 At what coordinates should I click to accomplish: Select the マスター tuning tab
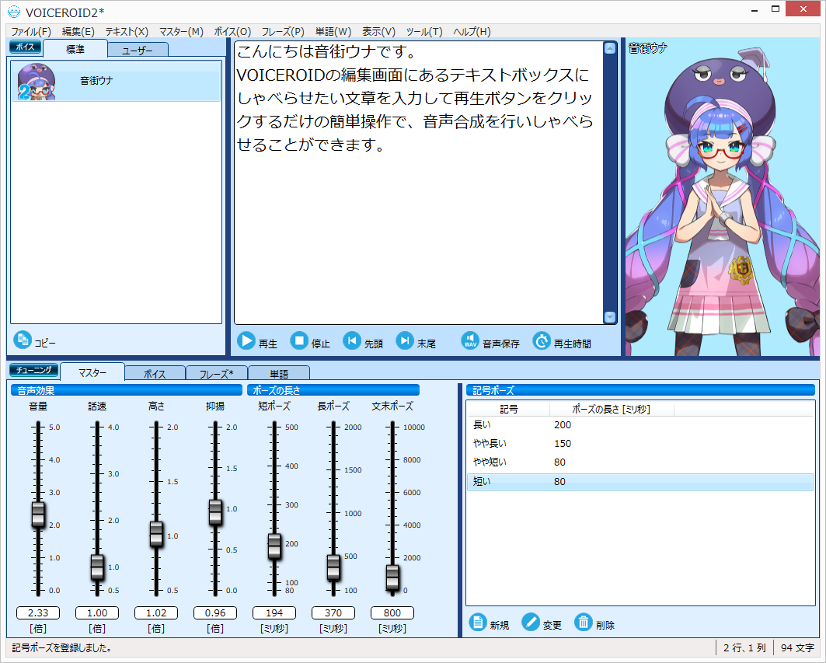(x=92, y=372)
